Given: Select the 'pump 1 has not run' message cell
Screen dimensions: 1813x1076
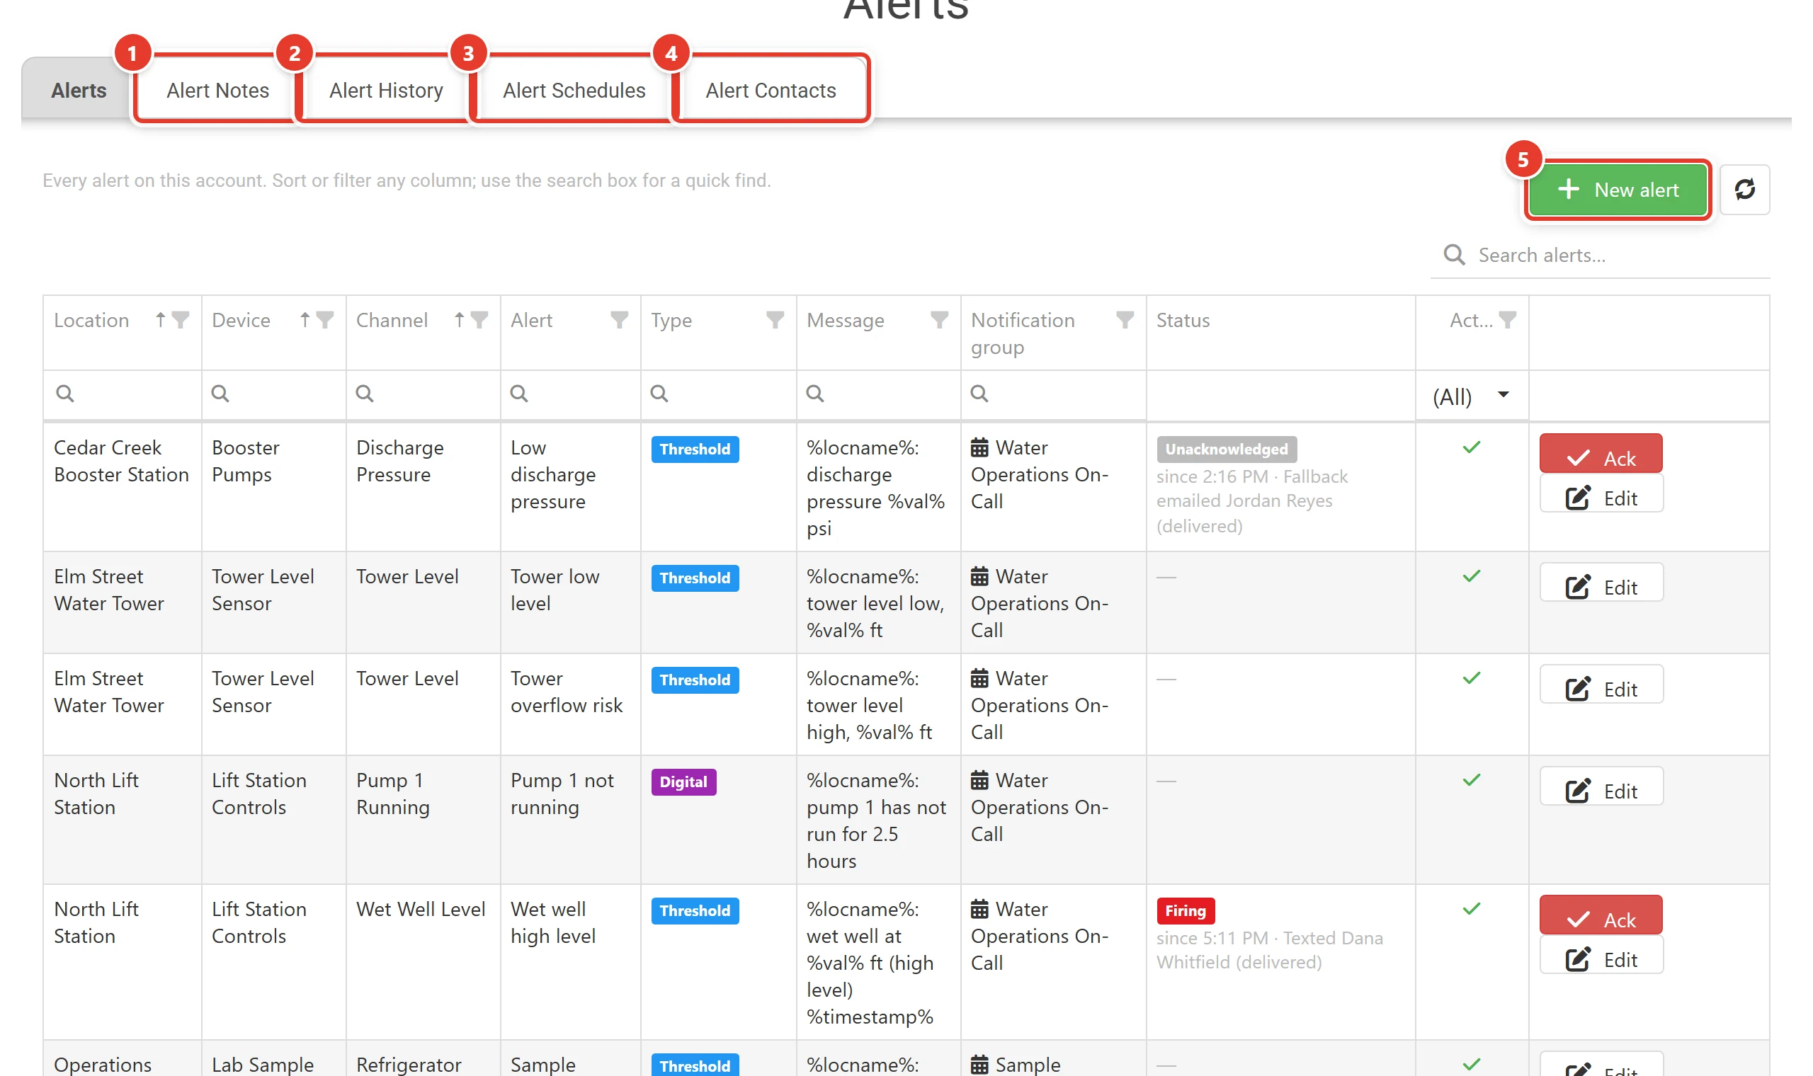Looking at the screenshot, I should click(x=877, y=819).
